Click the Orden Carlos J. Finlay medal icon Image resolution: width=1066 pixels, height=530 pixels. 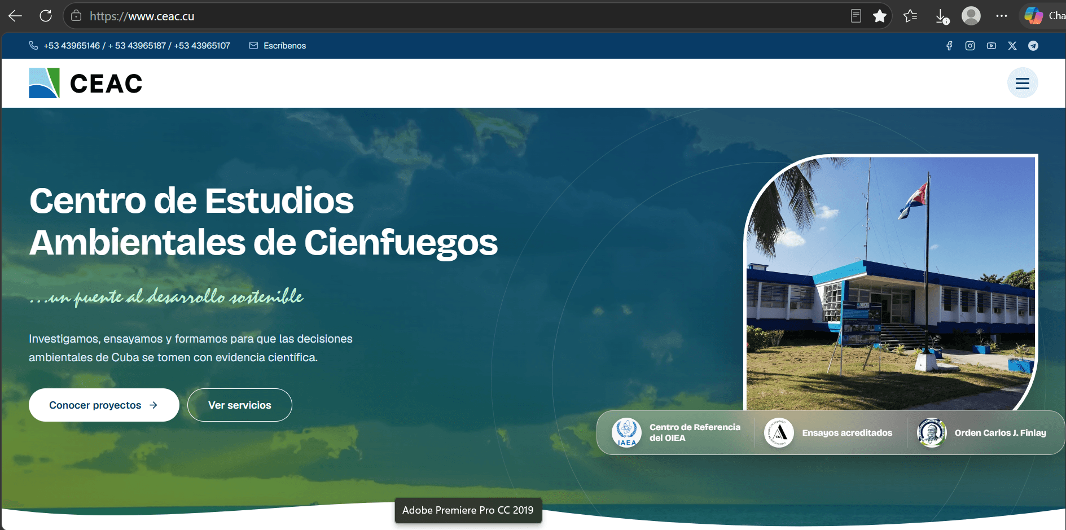click(x=932, y=432)
